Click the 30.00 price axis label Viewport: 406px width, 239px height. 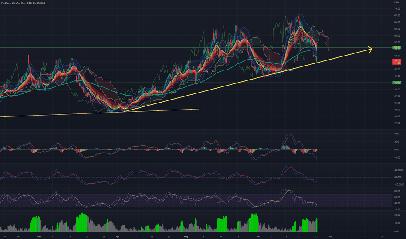[x=397, y=116]
